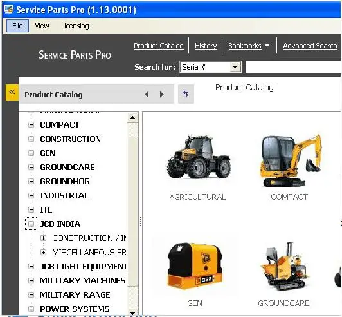Collapse the JCB INDIA tree node
Screen dimensions: 342x317
[32, 224]
